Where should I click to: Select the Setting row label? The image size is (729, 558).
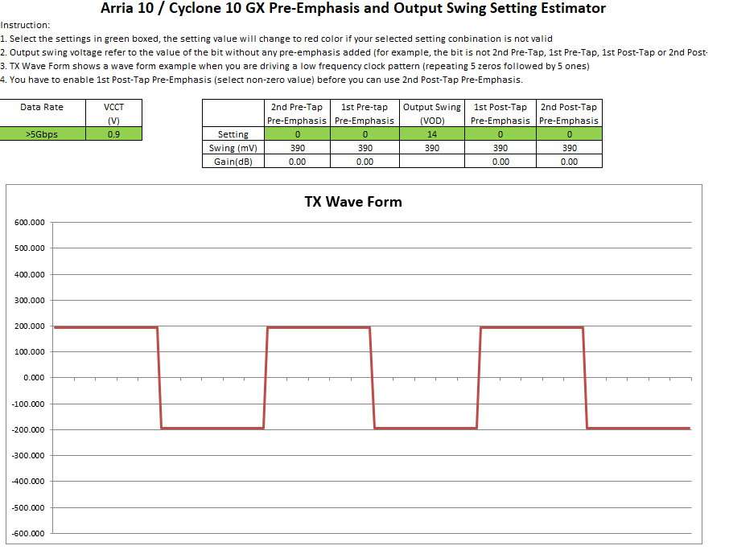[233, 134]
